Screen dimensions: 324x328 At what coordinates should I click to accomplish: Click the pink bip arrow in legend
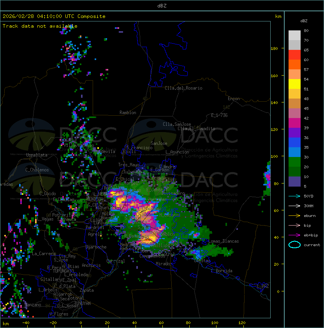click(294, 225)
